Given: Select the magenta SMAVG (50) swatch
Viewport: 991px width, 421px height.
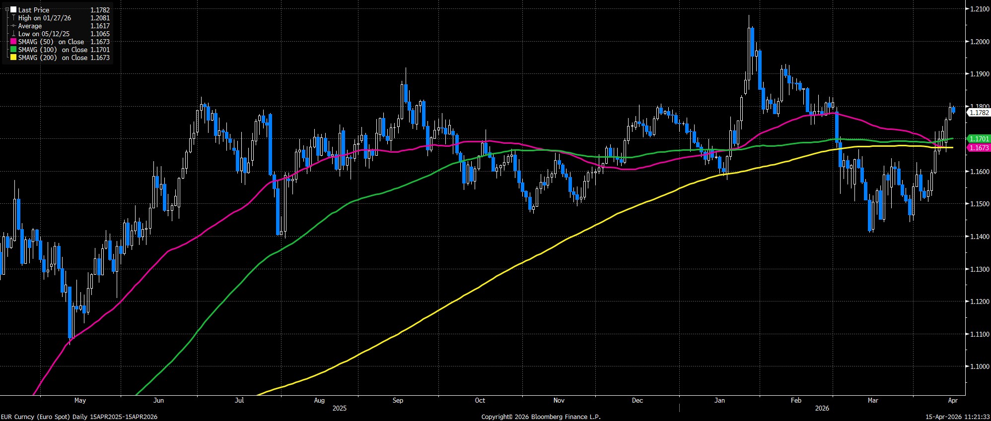Looking at the screenshot, I should [13, 42].
